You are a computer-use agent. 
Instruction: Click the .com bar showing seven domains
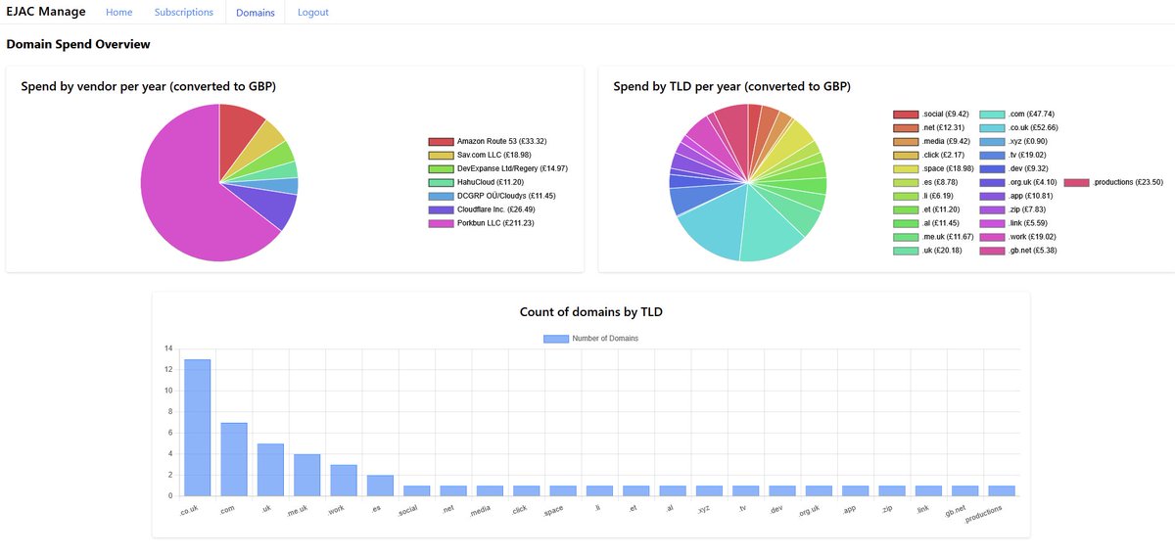tap(234, 459)
